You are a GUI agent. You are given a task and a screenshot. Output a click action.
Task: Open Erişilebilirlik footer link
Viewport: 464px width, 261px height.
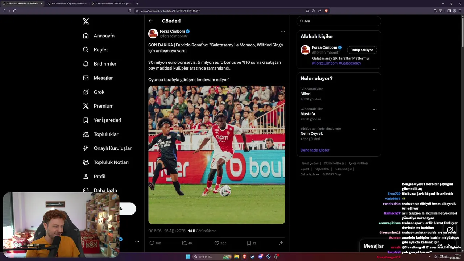pos(322,169)
